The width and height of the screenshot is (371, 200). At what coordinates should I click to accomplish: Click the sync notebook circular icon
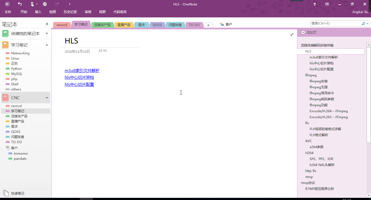[x=45, y=4]
